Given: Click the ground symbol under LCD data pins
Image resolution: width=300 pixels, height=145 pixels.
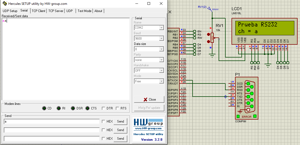Looking at the screenshot, I should click(x=268, y=66).
